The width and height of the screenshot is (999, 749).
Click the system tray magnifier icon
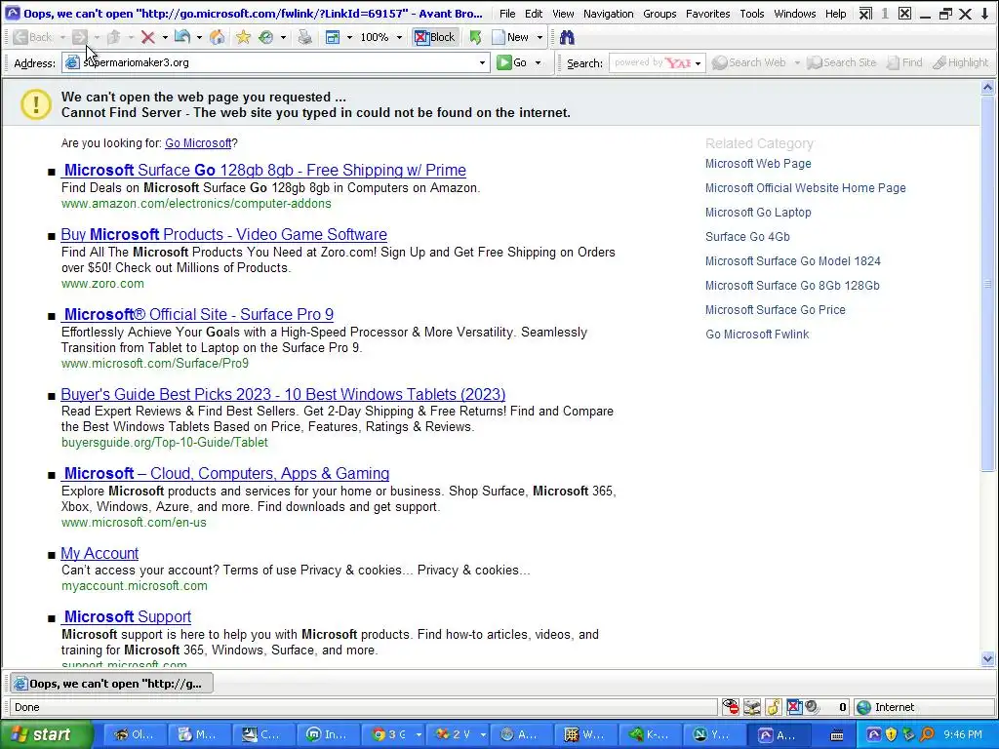click(x=927, y=734)
